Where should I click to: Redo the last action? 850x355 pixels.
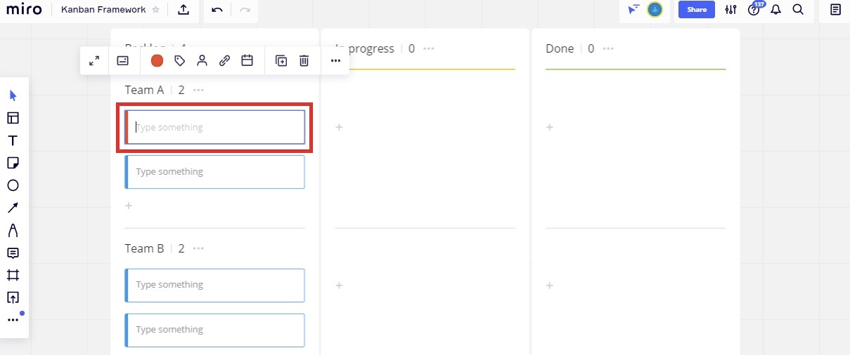(245, 10)
